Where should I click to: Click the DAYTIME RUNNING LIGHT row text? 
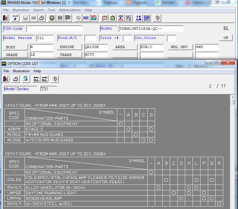(51, 193)
